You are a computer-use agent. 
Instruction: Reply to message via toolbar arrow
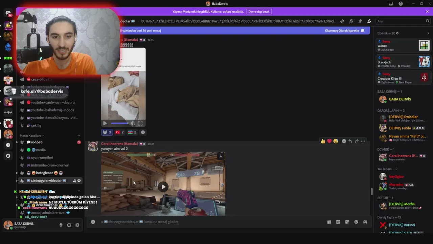[x=350, y=141]
